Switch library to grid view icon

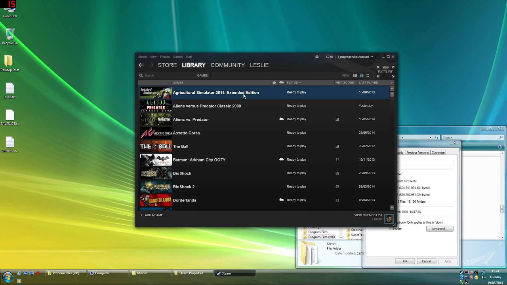[368, 76]
